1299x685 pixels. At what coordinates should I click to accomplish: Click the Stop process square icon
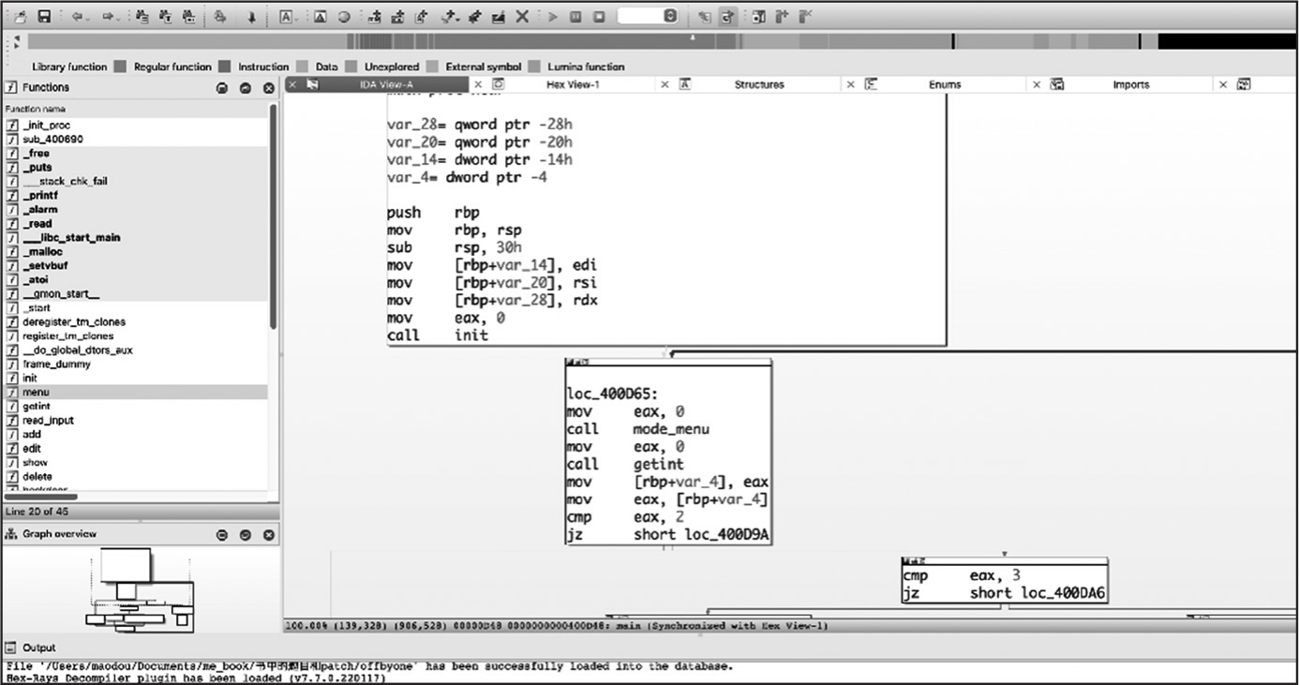pos(599,17)
